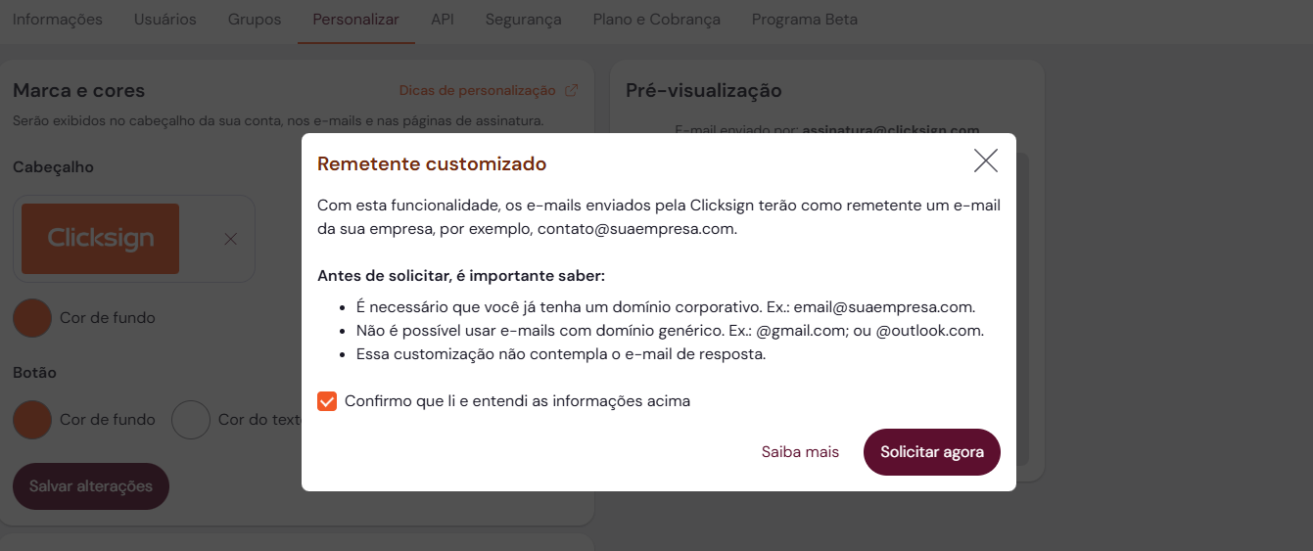Pick the Botão background color swatch
This screenshot has width=1313, height=551.
pyautogui.click(x=32, y=420)
